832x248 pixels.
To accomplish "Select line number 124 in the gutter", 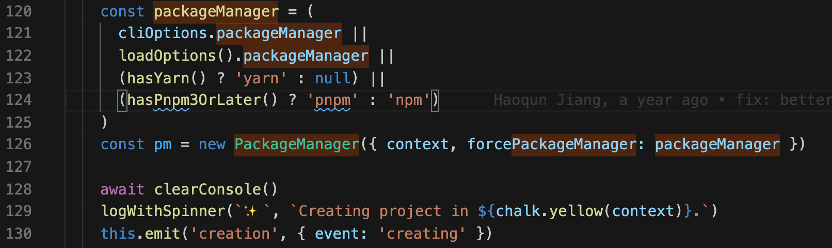I will tap(19, 100).
